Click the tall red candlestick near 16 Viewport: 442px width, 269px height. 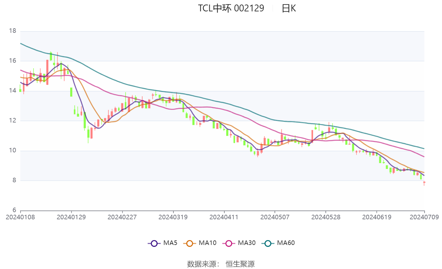47,72
